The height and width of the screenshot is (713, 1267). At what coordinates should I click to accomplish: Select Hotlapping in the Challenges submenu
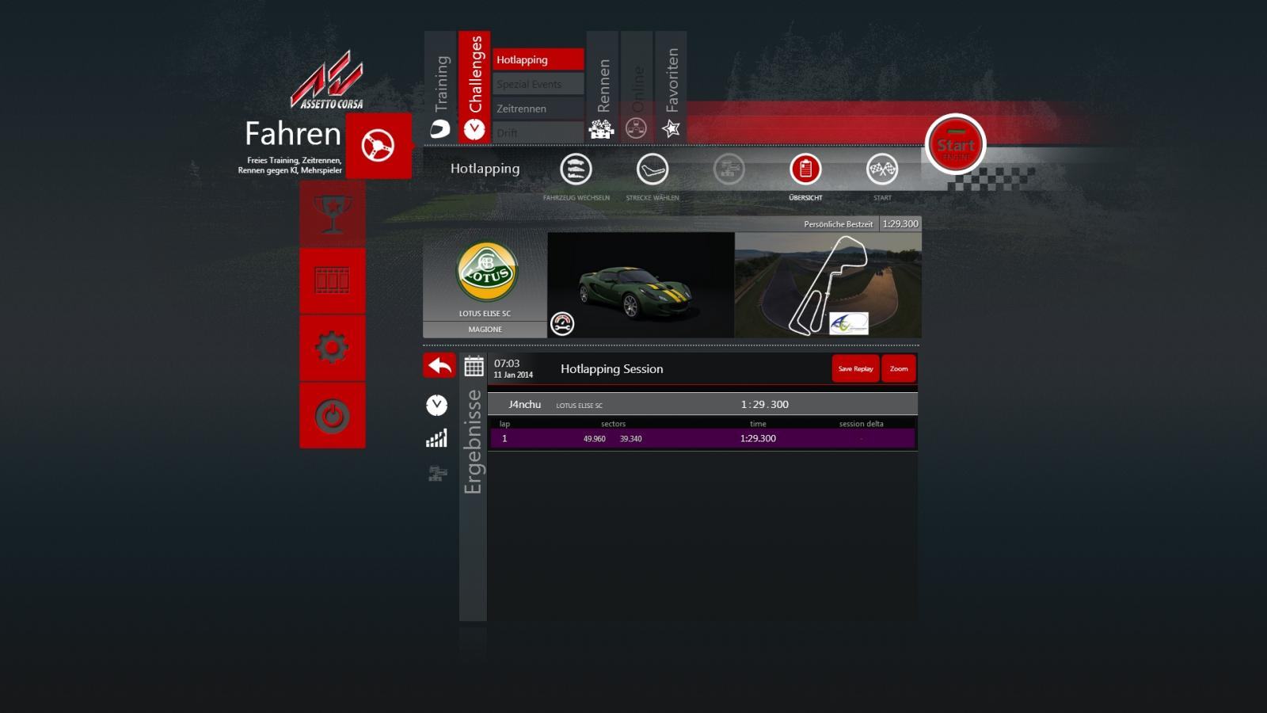538,59
